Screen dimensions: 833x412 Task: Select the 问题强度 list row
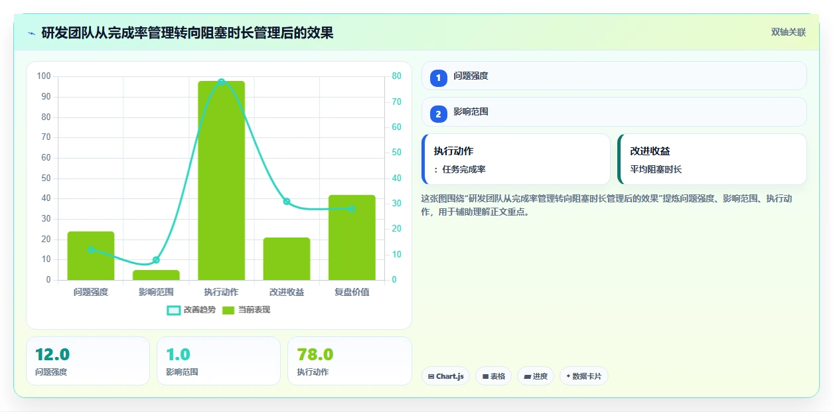coord(614,76)
